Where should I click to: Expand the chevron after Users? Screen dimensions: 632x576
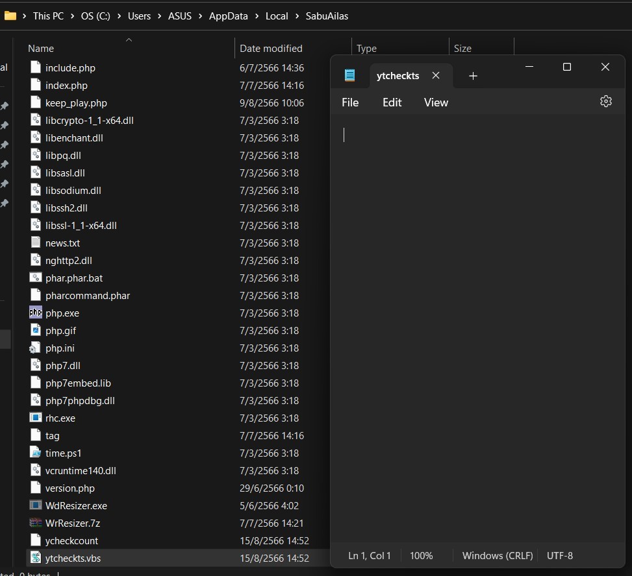pyautogui.click(x=160, y=16)
